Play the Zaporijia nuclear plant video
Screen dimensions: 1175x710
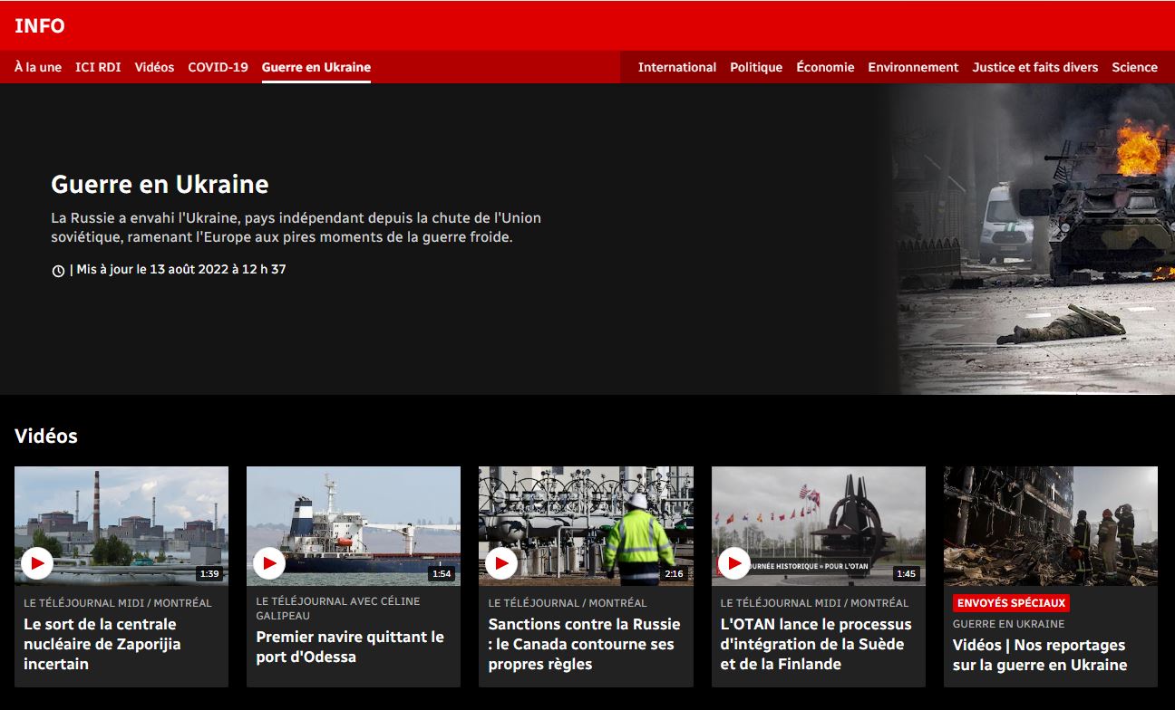coord(37,563)
